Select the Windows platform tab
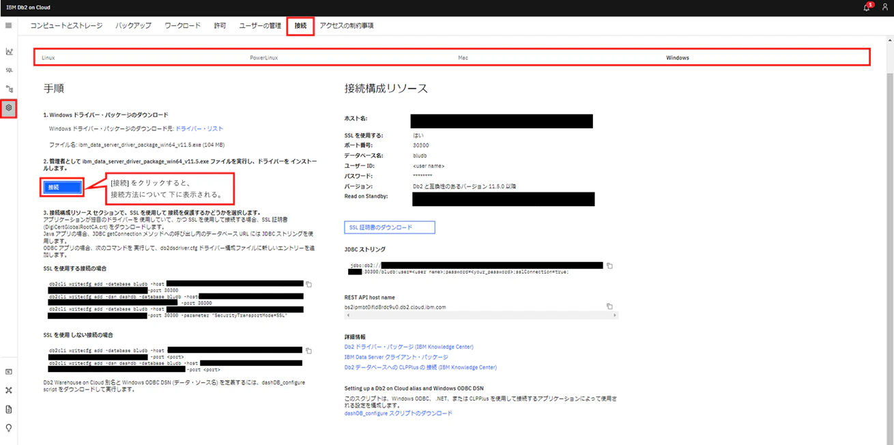894x445 pixels. coord(678,58)
